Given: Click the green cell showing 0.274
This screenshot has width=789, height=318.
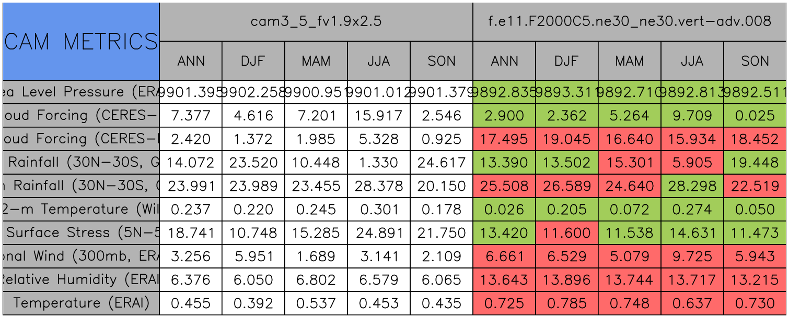Looking at the screenshot, I should pos(692,209).
